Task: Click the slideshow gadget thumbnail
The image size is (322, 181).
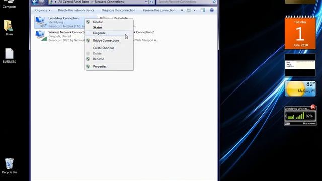Action: (x=300, y=65)
